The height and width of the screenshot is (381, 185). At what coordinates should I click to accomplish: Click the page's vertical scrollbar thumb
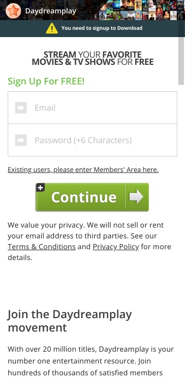[x=181, y=61]
